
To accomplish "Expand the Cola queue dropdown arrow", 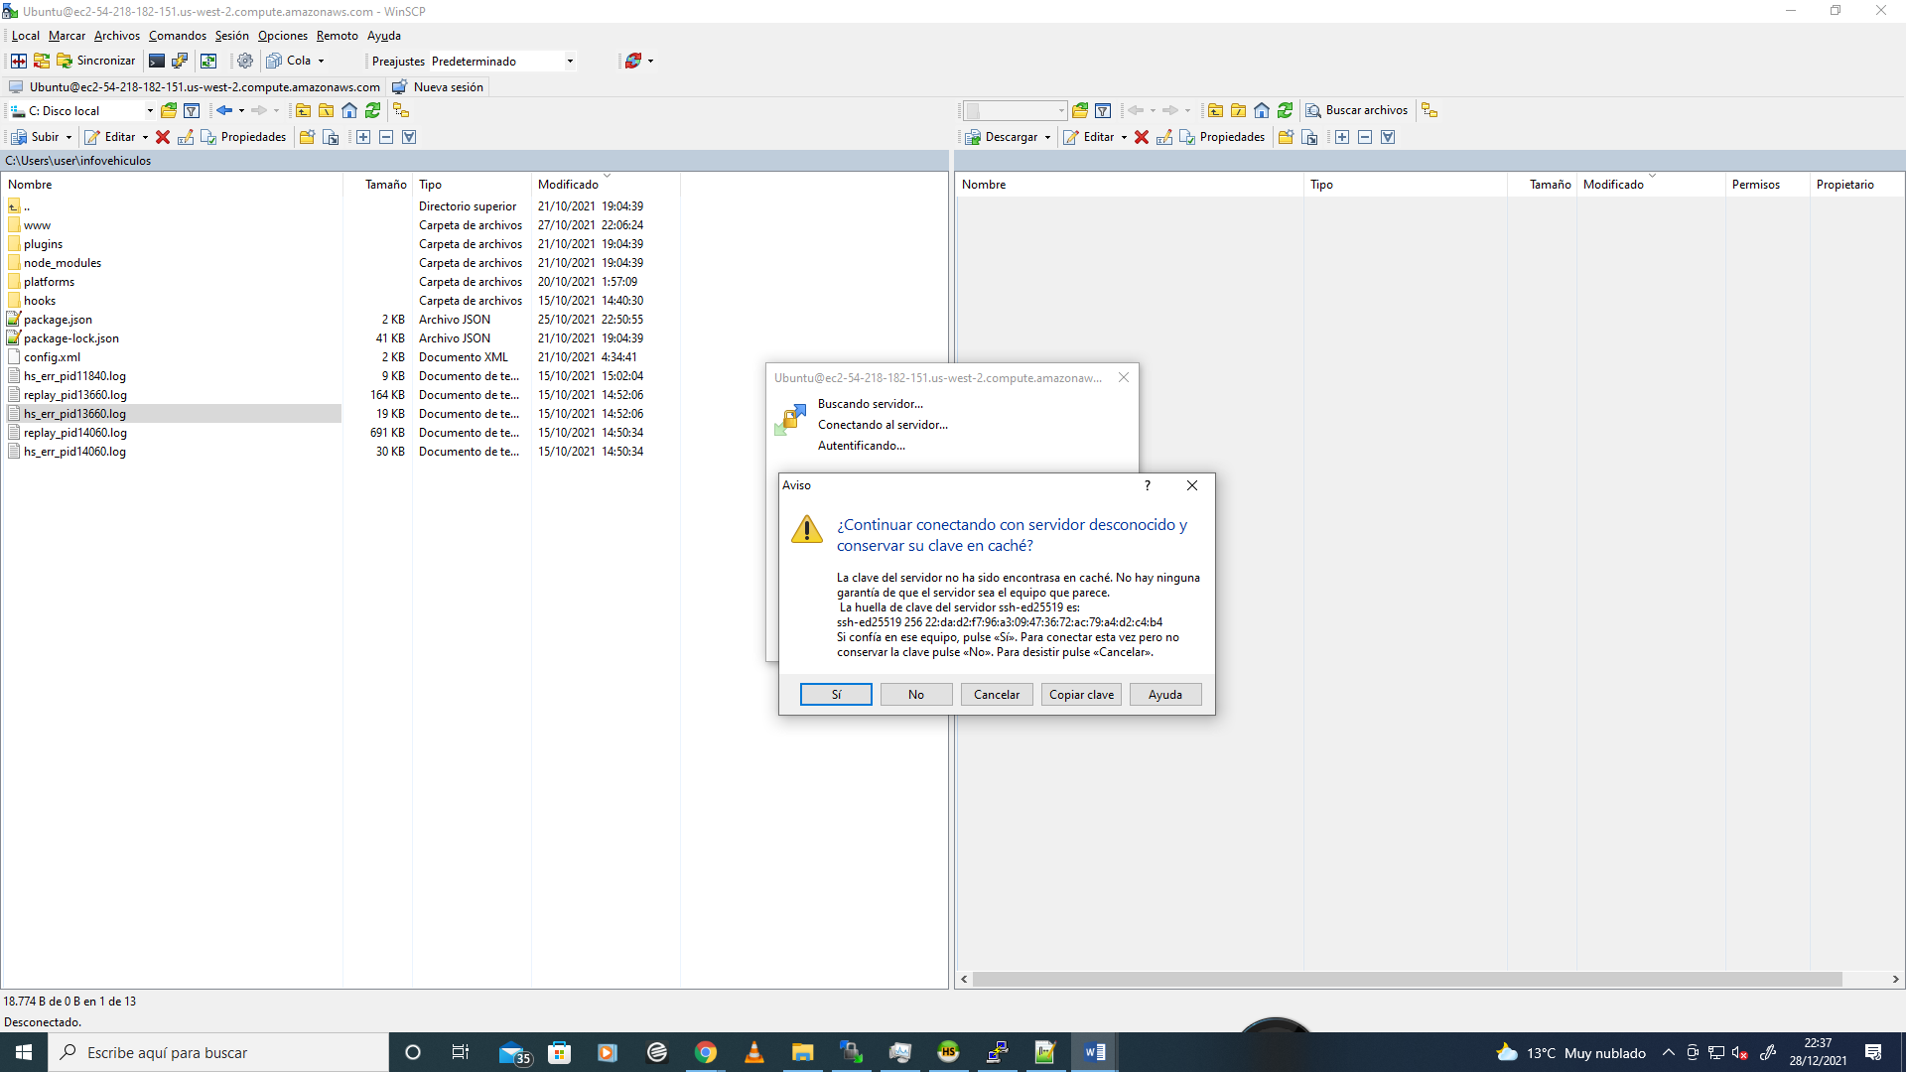I will pos(321,62).
